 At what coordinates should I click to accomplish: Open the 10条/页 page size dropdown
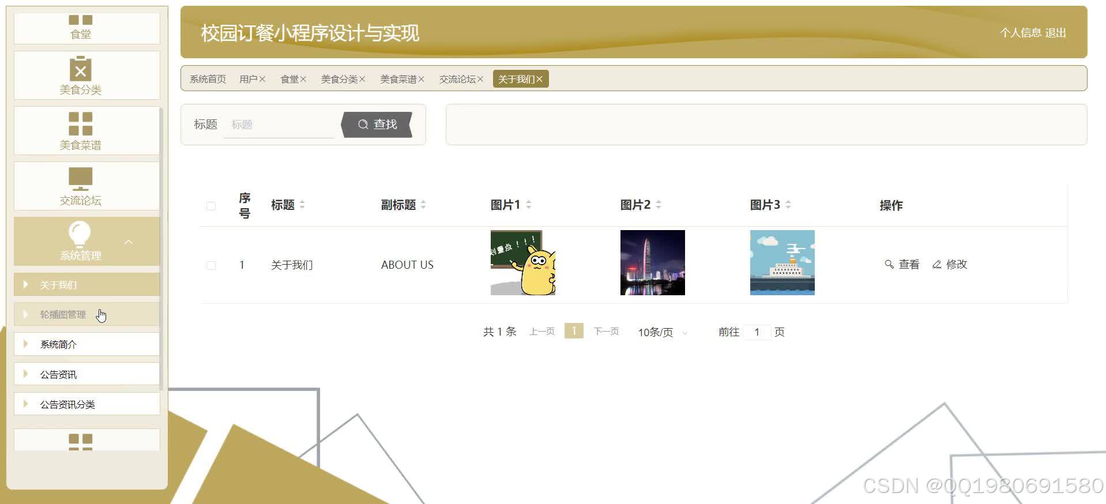point(663,333)
